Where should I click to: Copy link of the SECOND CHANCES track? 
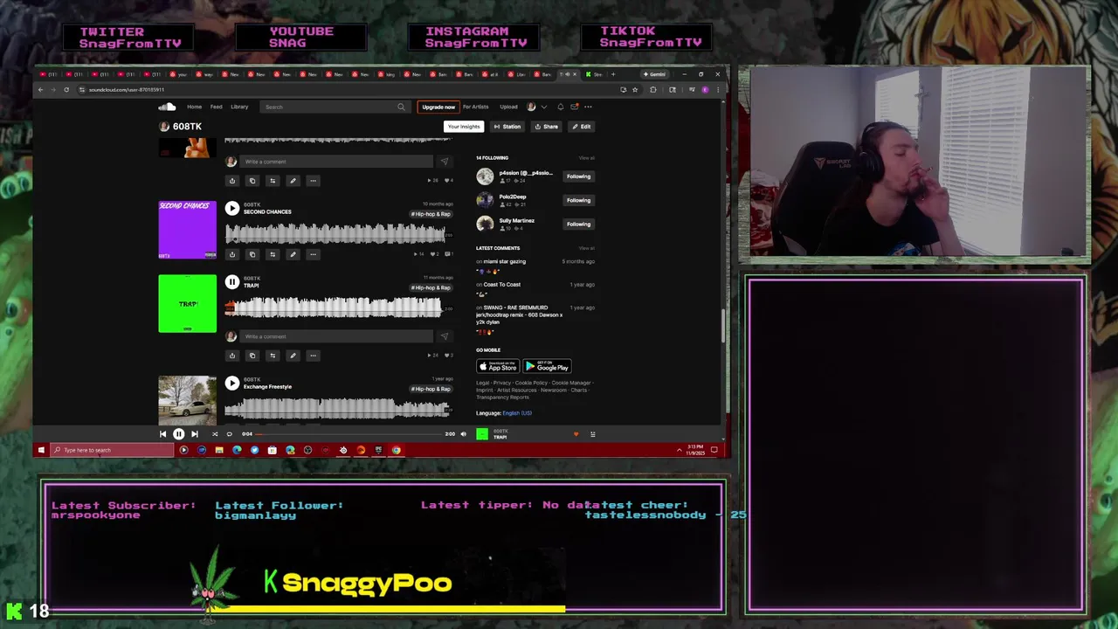tap(252, 254)
